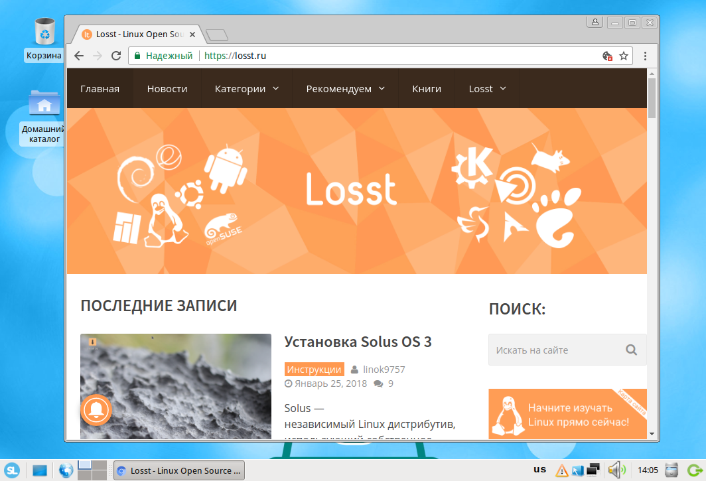This screenshot has height=481, width=706.
Task: Click the scrollbar down arrow
Action: pos(652,434)
